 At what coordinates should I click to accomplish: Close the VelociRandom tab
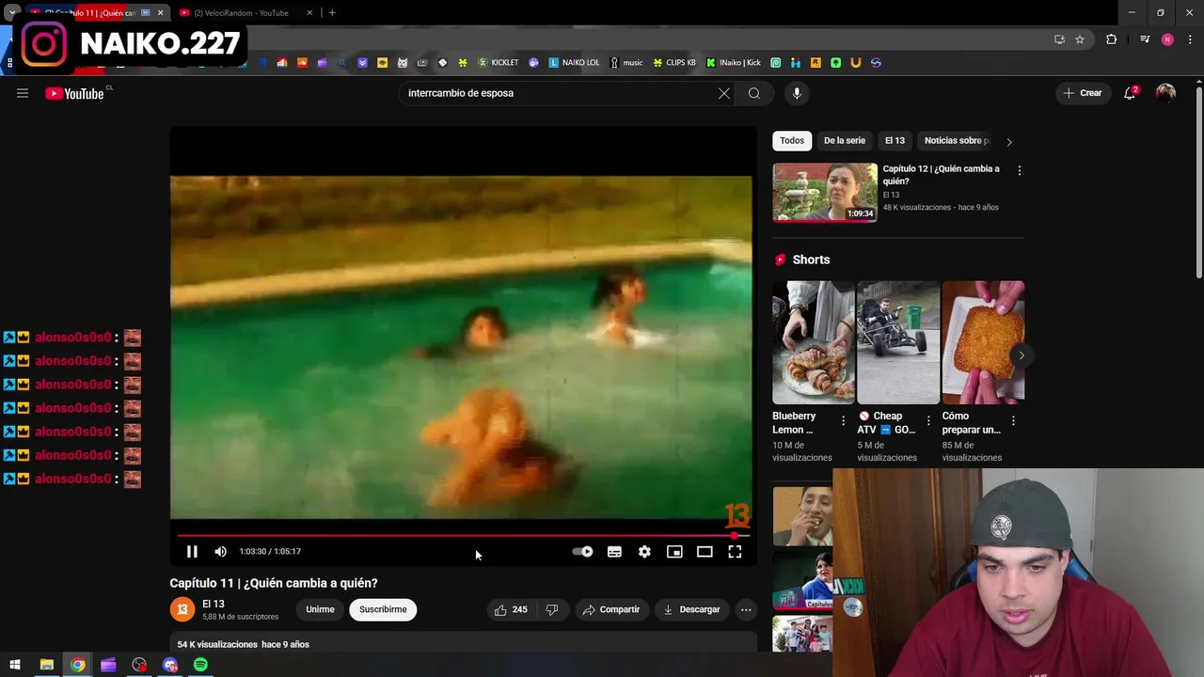(x=309, y=13)
